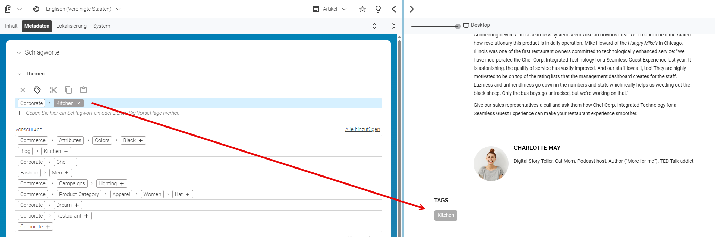Image resolution: width=715 pixels, height=237 pixels.
Task: Click the Blog chip
Action: (25, 151)
